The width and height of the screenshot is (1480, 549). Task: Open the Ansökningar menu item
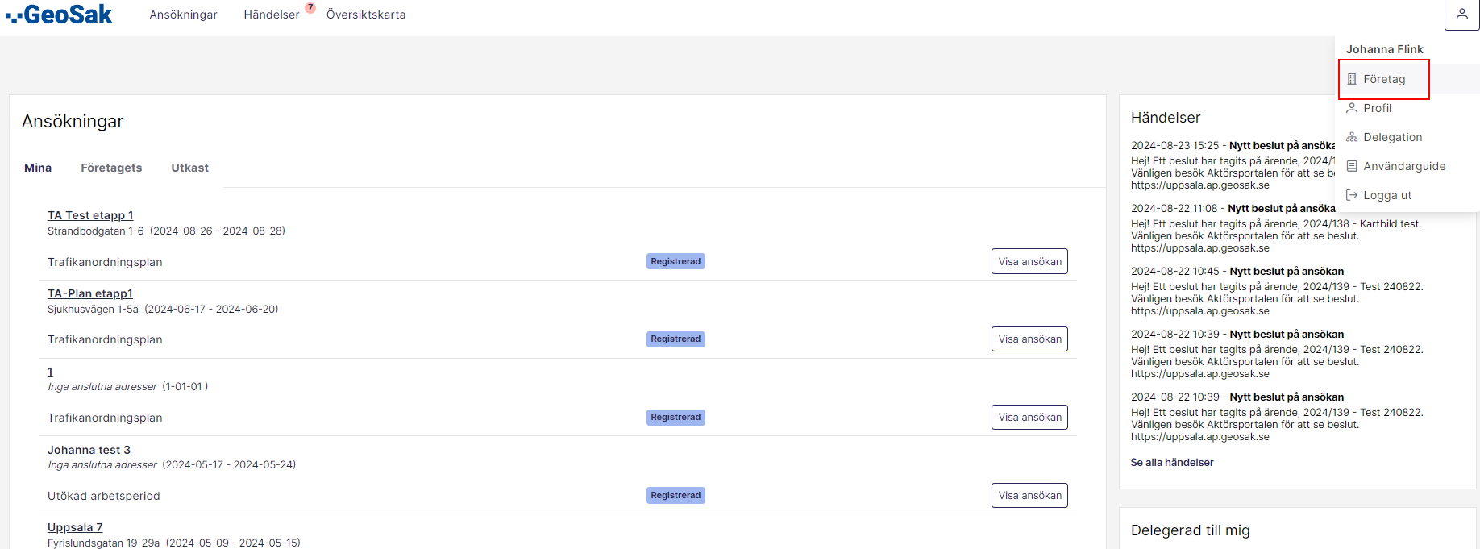(183, 15)
